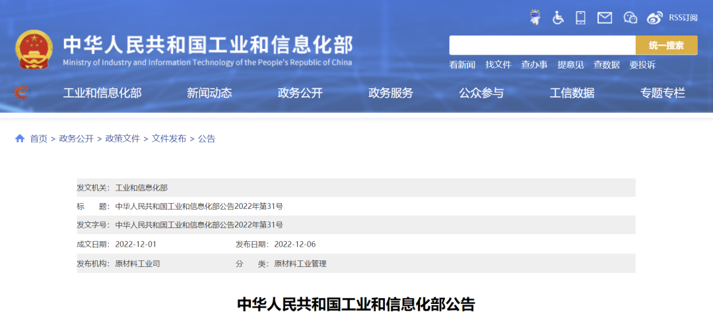Focus the site search input field

click(x=543, y=45)
